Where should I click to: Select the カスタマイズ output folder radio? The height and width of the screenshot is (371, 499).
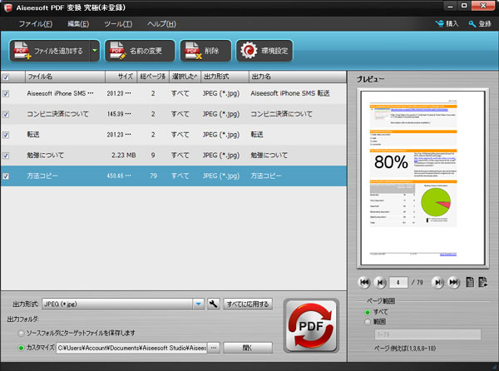point(21,348)
